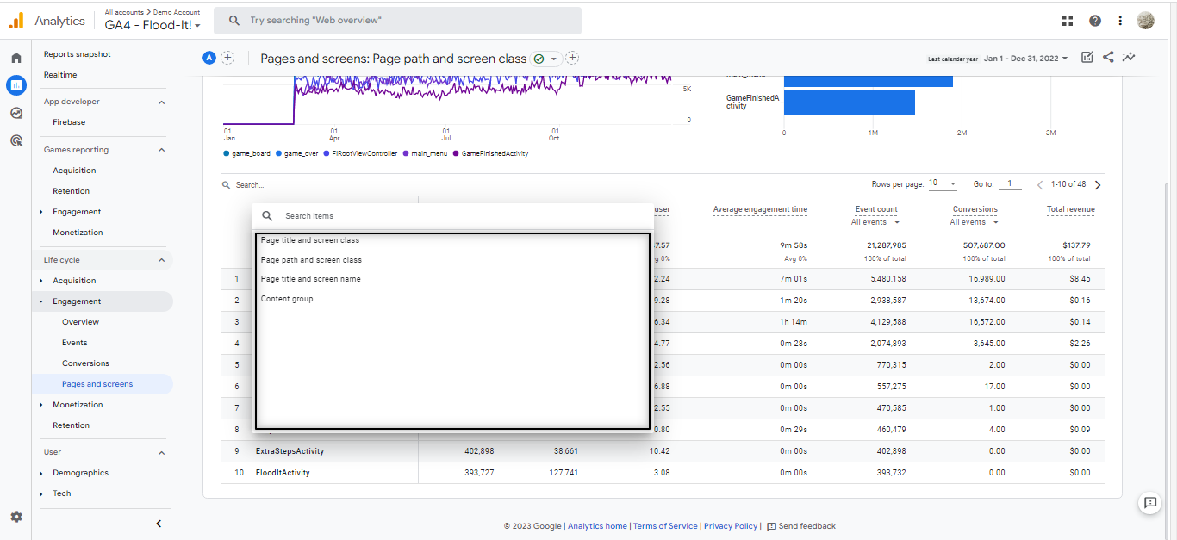Expand Demographics in the User section
The image size is (1177, 540).
pos(41,473)
